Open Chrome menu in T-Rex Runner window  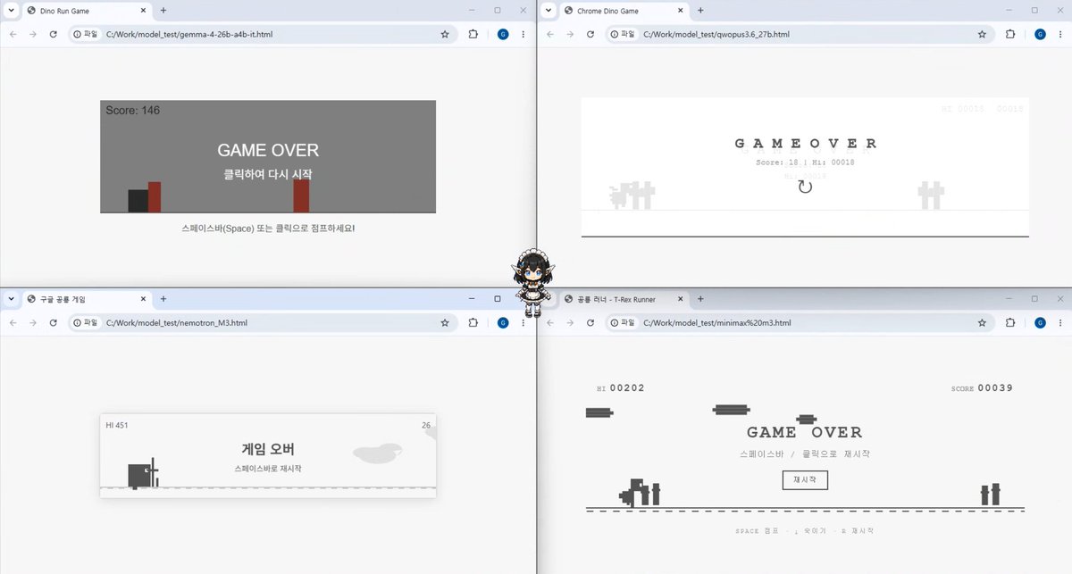[1059, 322]
